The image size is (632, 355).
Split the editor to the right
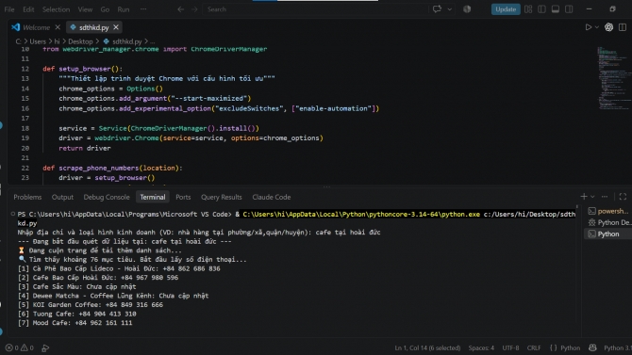[623, 27]
